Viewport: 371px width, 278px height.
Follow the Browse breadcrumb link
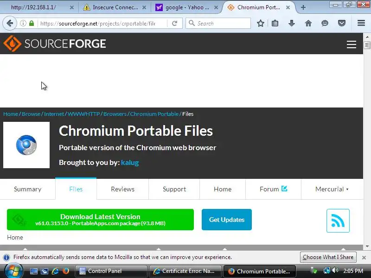tap(31, 114)
